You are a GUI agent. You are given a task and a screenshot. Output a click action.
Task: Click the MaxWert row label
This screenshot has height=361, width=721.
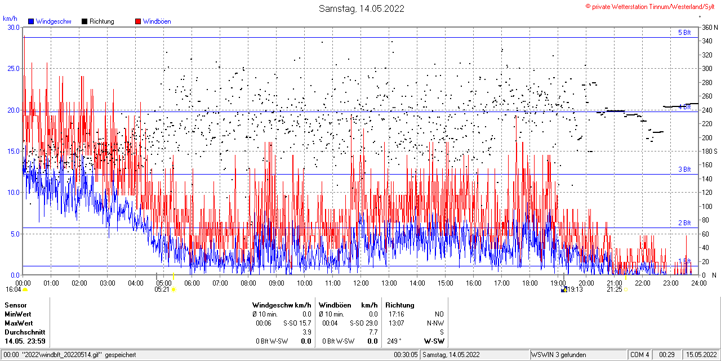[19, 323]
